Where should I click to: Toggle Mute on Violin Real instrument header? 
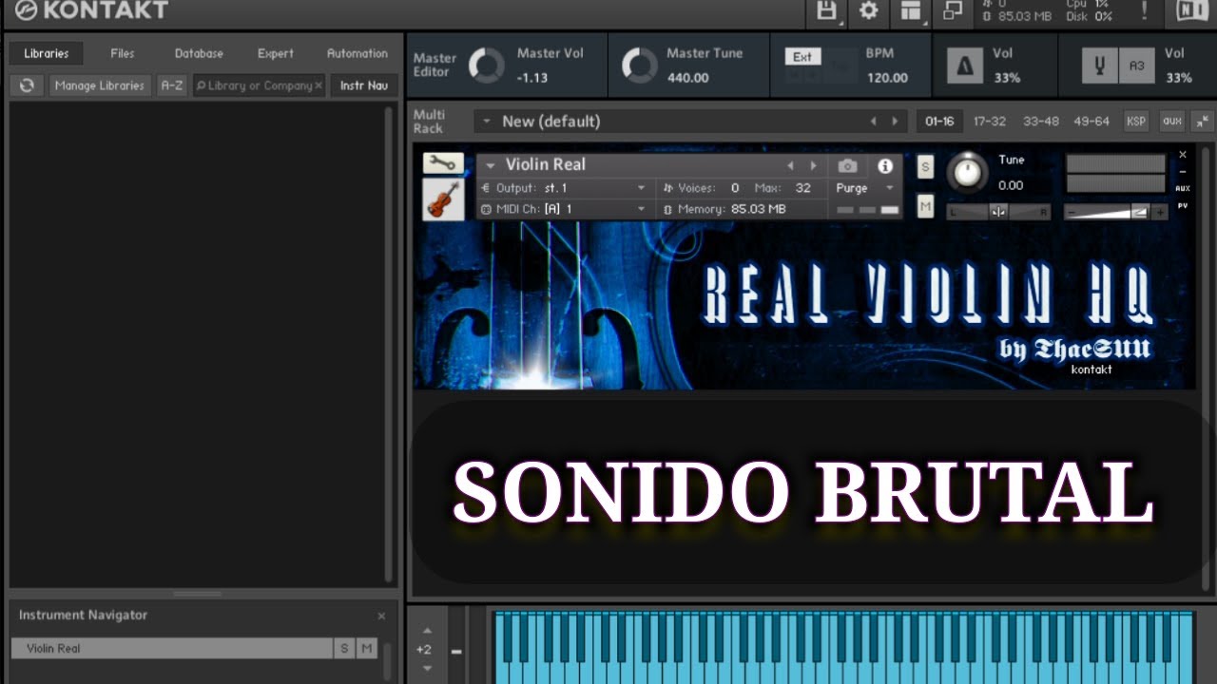(x=925, y=205)
